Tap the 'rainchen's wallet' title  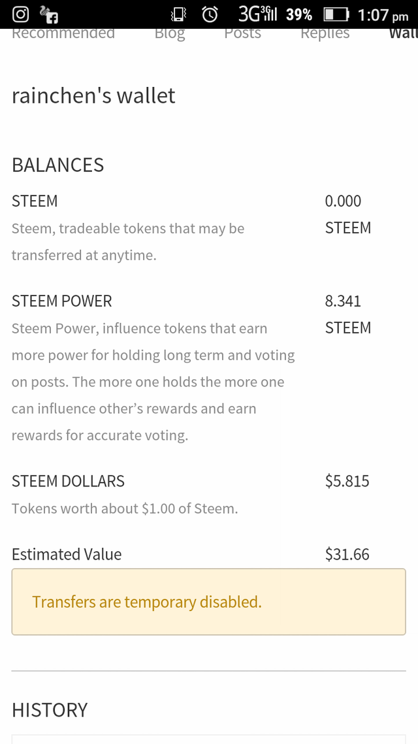(93, 95)
